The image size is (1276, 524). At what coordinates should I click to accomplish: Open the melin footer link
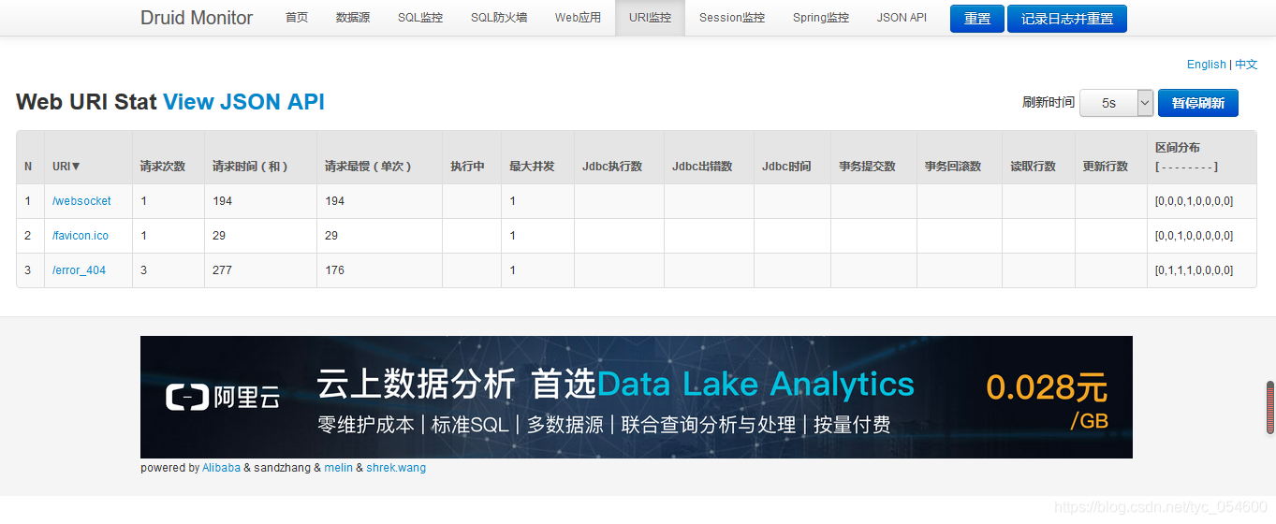tap(338, 468)
